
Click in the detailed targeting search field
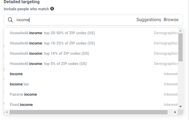(93, 20)
